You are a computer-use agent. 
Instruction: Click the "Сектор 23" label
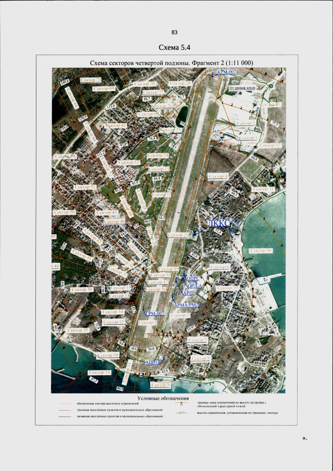coord(159,169)
